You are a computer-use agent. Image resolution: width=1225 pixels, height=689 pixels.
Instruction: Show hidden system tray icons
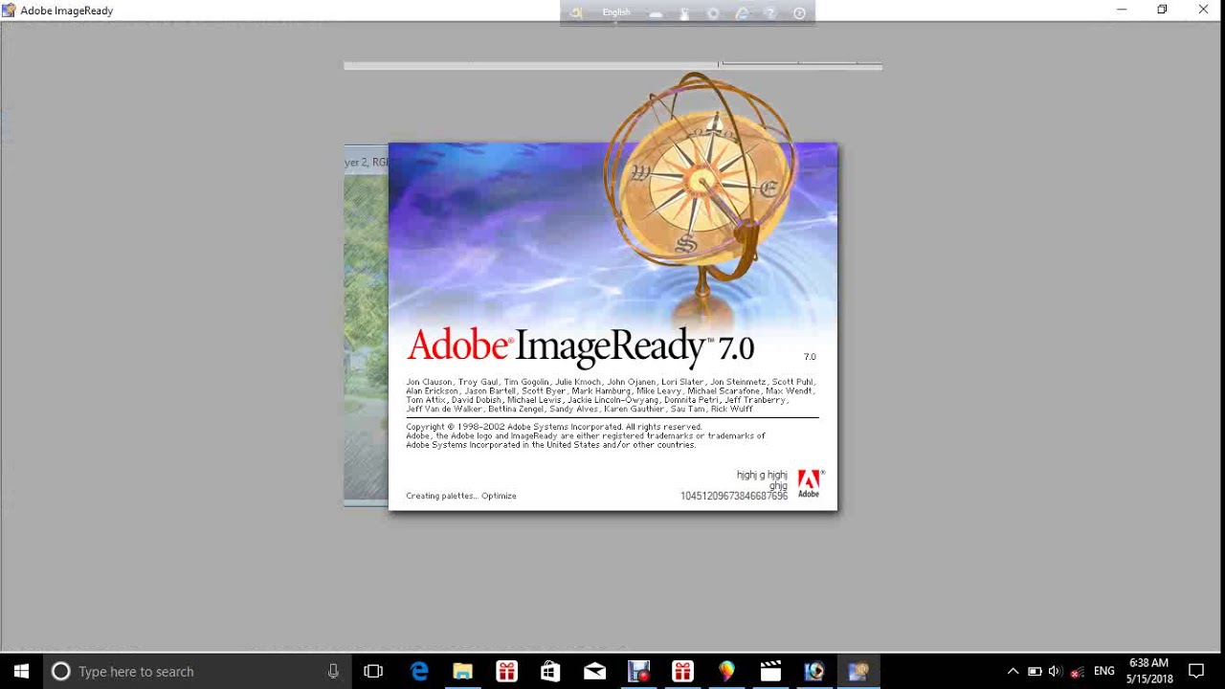(x=1013, y=671)
